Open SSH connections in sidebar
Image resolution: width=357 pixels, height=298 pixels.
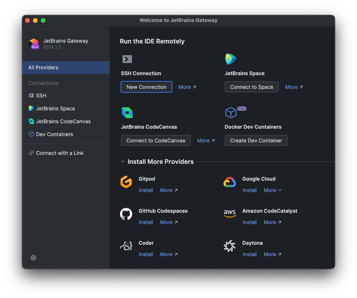[x=66, y=95]
